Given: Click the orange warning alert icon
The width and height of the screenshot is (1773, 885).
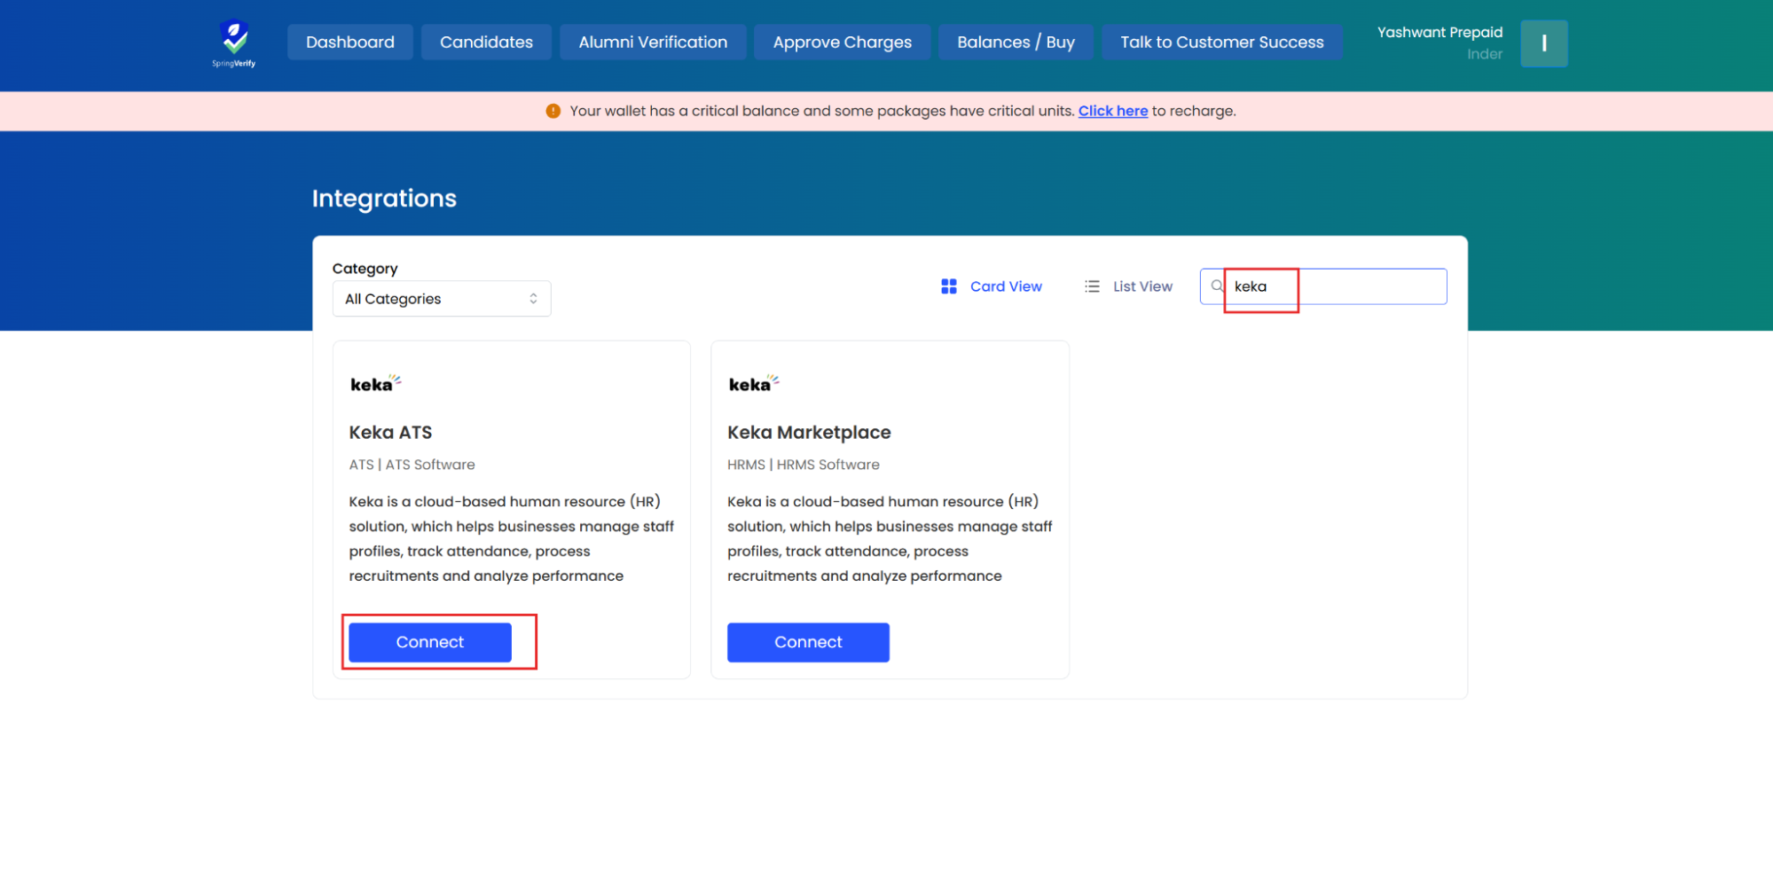Looking at the screenshot, I should click(x=553, y=111).
